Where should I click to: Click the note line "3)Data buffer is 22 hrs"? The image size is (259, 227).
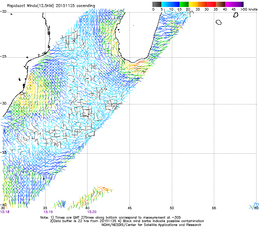[x=127, y=221]
